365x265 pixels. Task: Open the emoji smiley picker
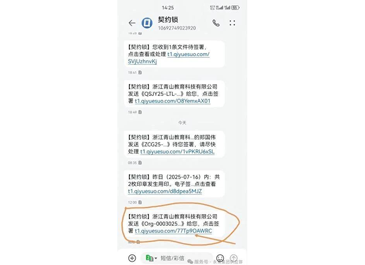[220, 258]
